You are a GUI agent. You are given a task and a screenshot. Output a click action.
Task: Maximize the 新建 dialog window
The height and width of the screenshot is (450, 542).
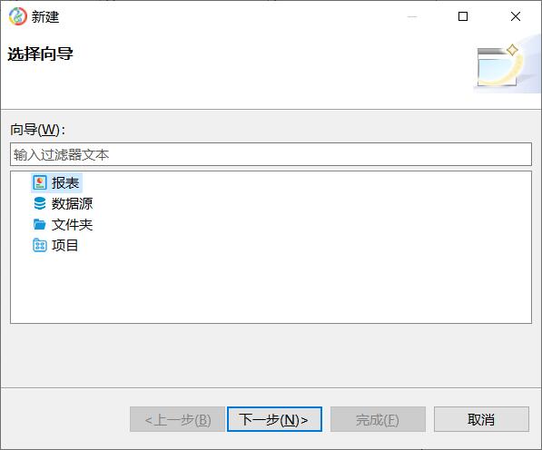coord(463,16)
